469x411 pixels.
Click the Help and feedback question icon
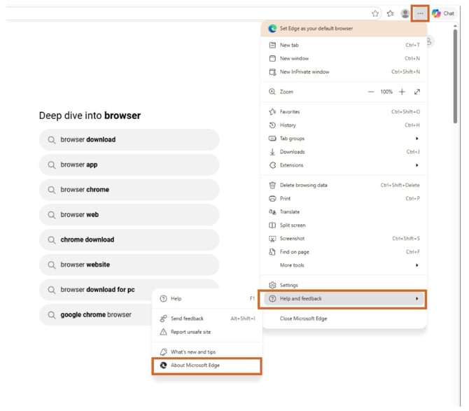tap(272, 298)
